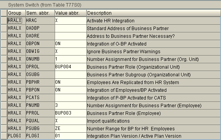
Task: Click the Value abbr. field for HRAC
Action: (x=71, y=20)
